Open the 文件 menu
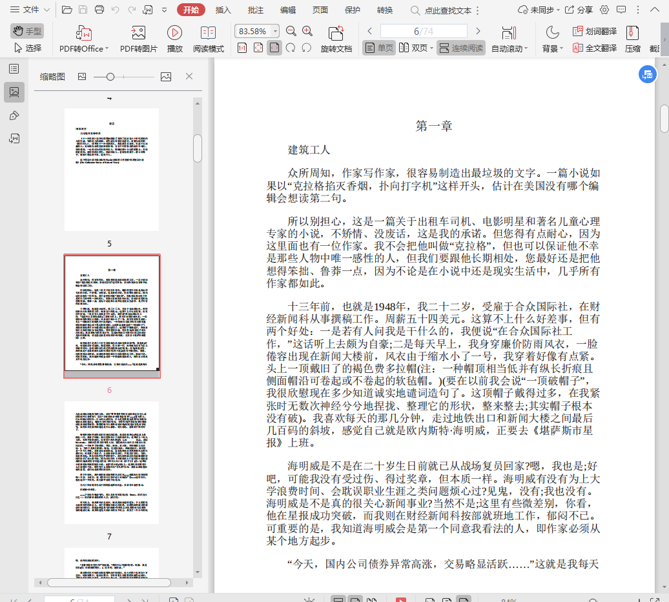This screenshot has width=669, height=602. tap(30, 10)
